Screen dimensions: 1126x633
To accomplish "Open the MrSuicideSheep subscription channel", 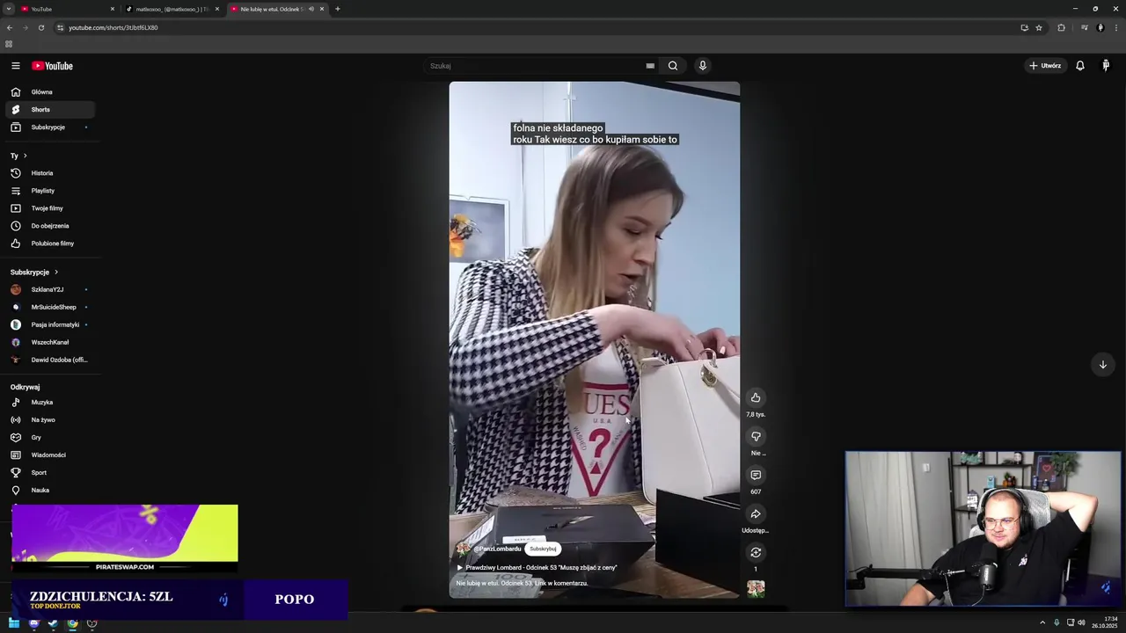I will click(x=49, y=307).
